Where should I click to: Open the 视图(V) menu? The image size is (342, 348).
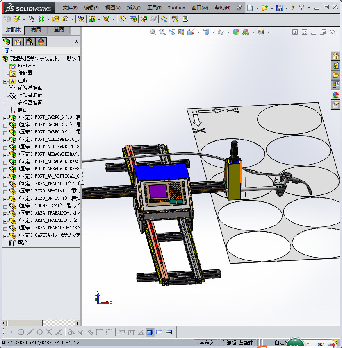(x=113, y=8)
